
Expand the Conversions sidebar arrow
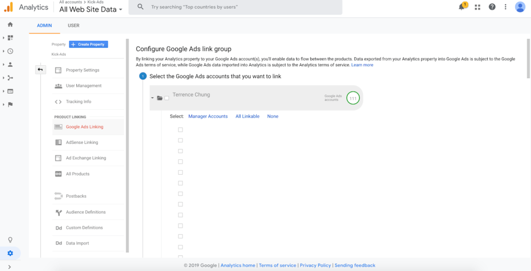(x=4, y=104)
